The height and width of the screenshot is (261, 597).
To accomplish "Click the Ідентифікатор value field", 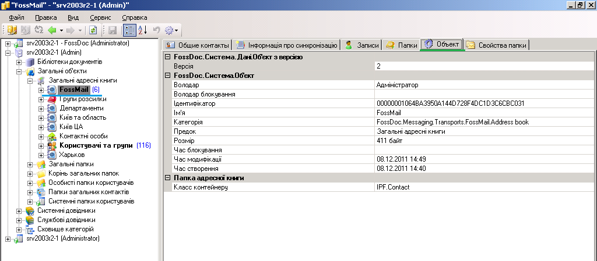I will [484, 103].
